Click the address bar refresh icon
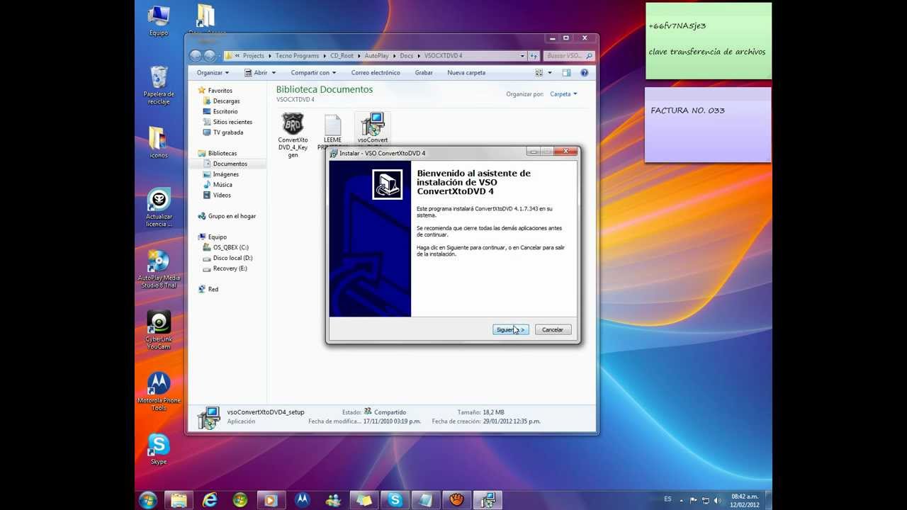Viewport: 907px width, 510px height. click(x=534, y=55)
